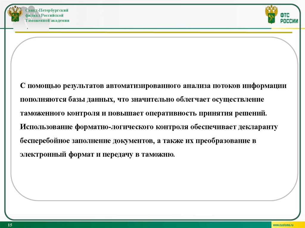
Task: Click the line starting 'электронный формат и передачу'
Action: point(97,155)
